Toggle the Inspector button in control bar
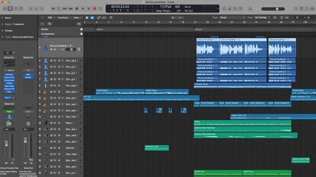316x177 pixels. pyautogui.click(x=10, y=9)
